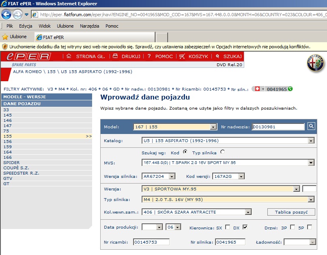327x255 pixels.
Task: Select the Typ silnika radio button
Action: [222, 152]
